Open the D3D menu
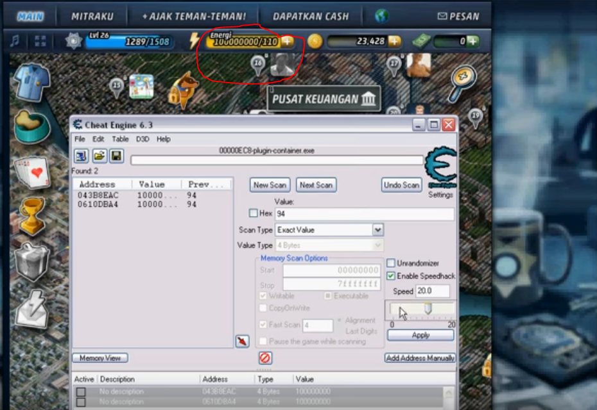The image size is (597, 410). click(143, 139)
